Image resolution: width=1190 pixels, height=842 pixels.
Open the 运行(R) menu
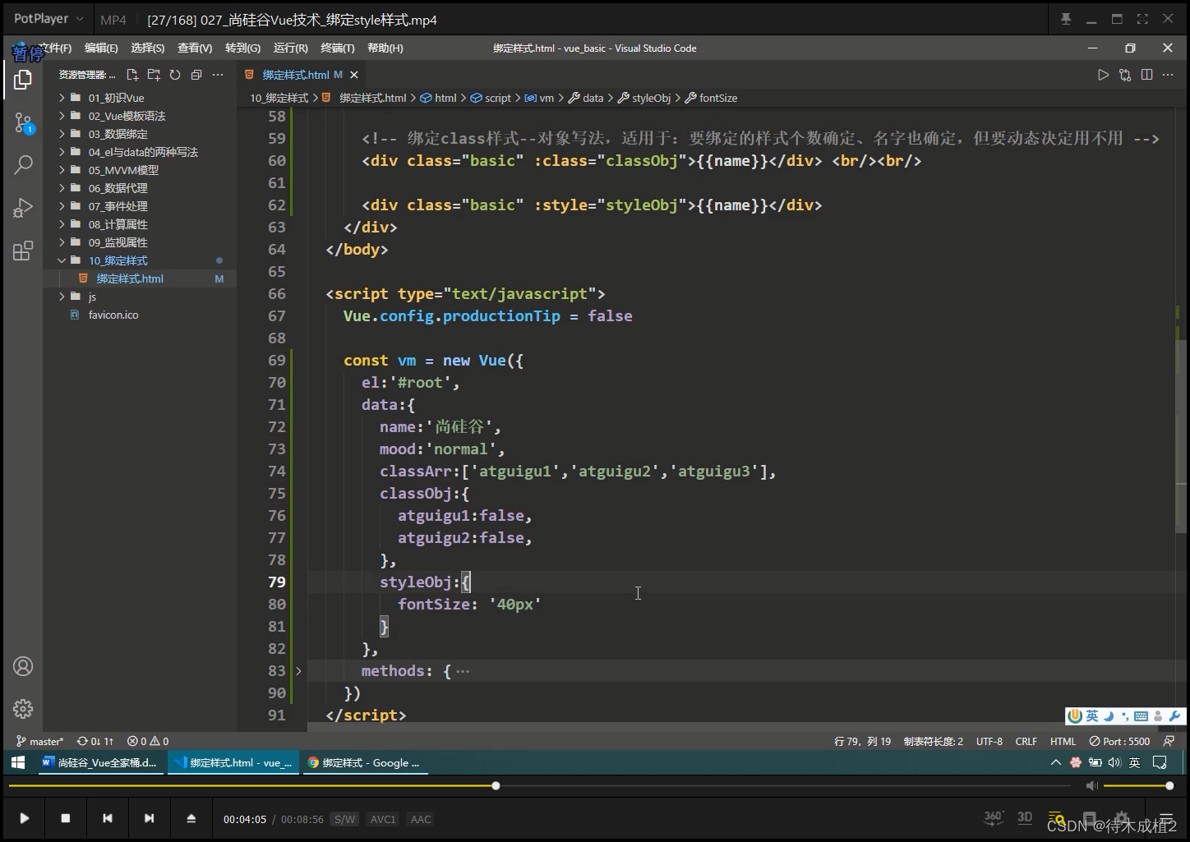(290, 48)
